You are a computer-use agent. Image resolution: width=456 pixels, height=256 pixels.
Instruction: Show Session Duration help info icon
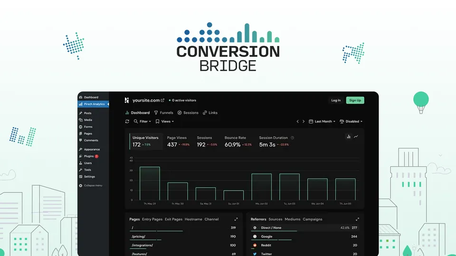[x=293, y=138]
